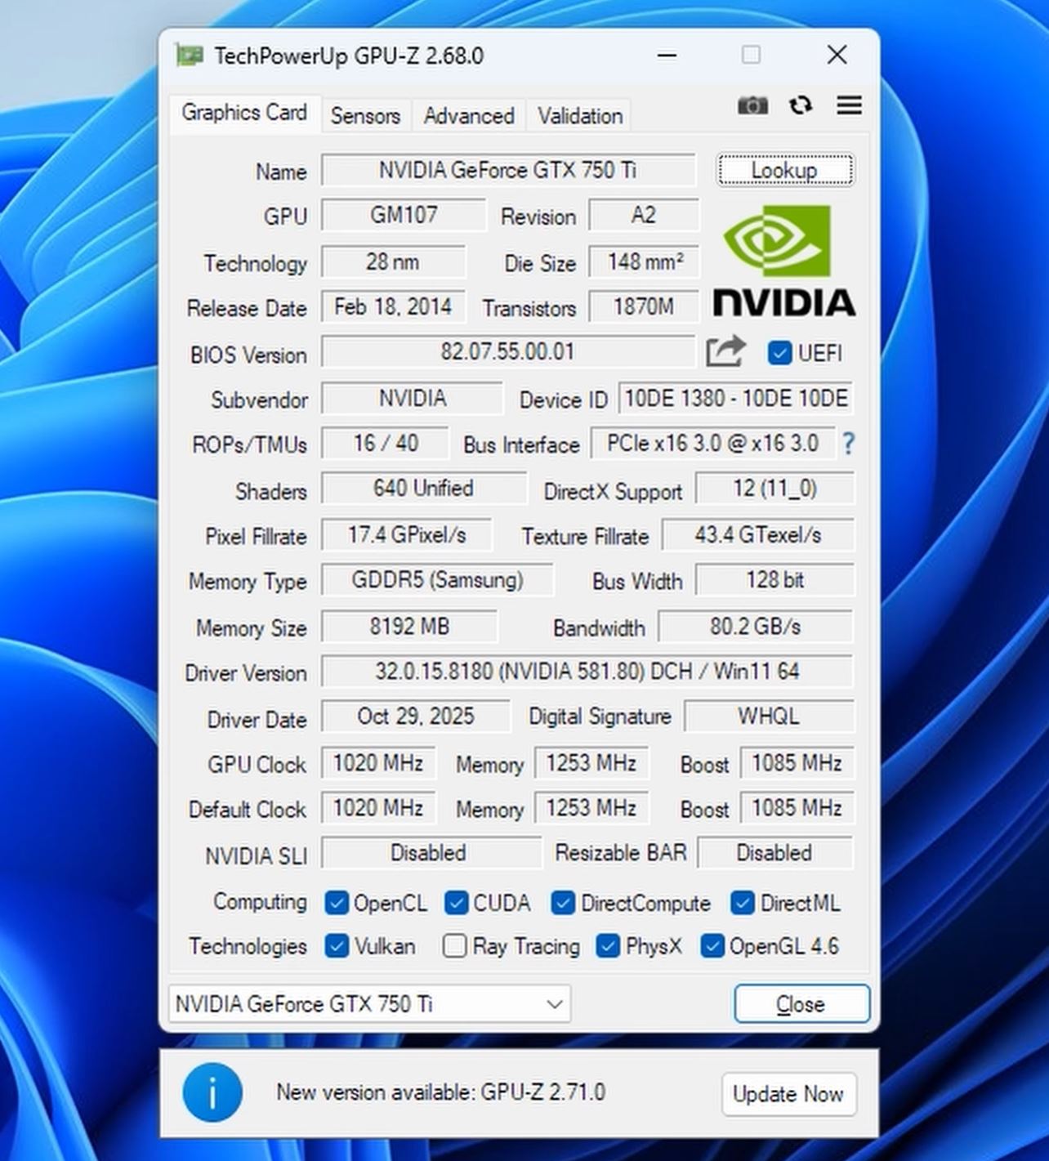1049x1161 pixels.
Task: Toggle the OpenGL 4.6 checkbox
Action: (x=712, y=946)
